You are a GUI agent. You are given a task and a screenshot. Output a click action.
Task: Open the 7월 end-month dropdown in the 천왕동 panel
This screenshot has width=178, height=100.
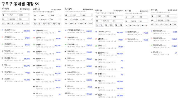pyautogui.click(x=143, y=25)
